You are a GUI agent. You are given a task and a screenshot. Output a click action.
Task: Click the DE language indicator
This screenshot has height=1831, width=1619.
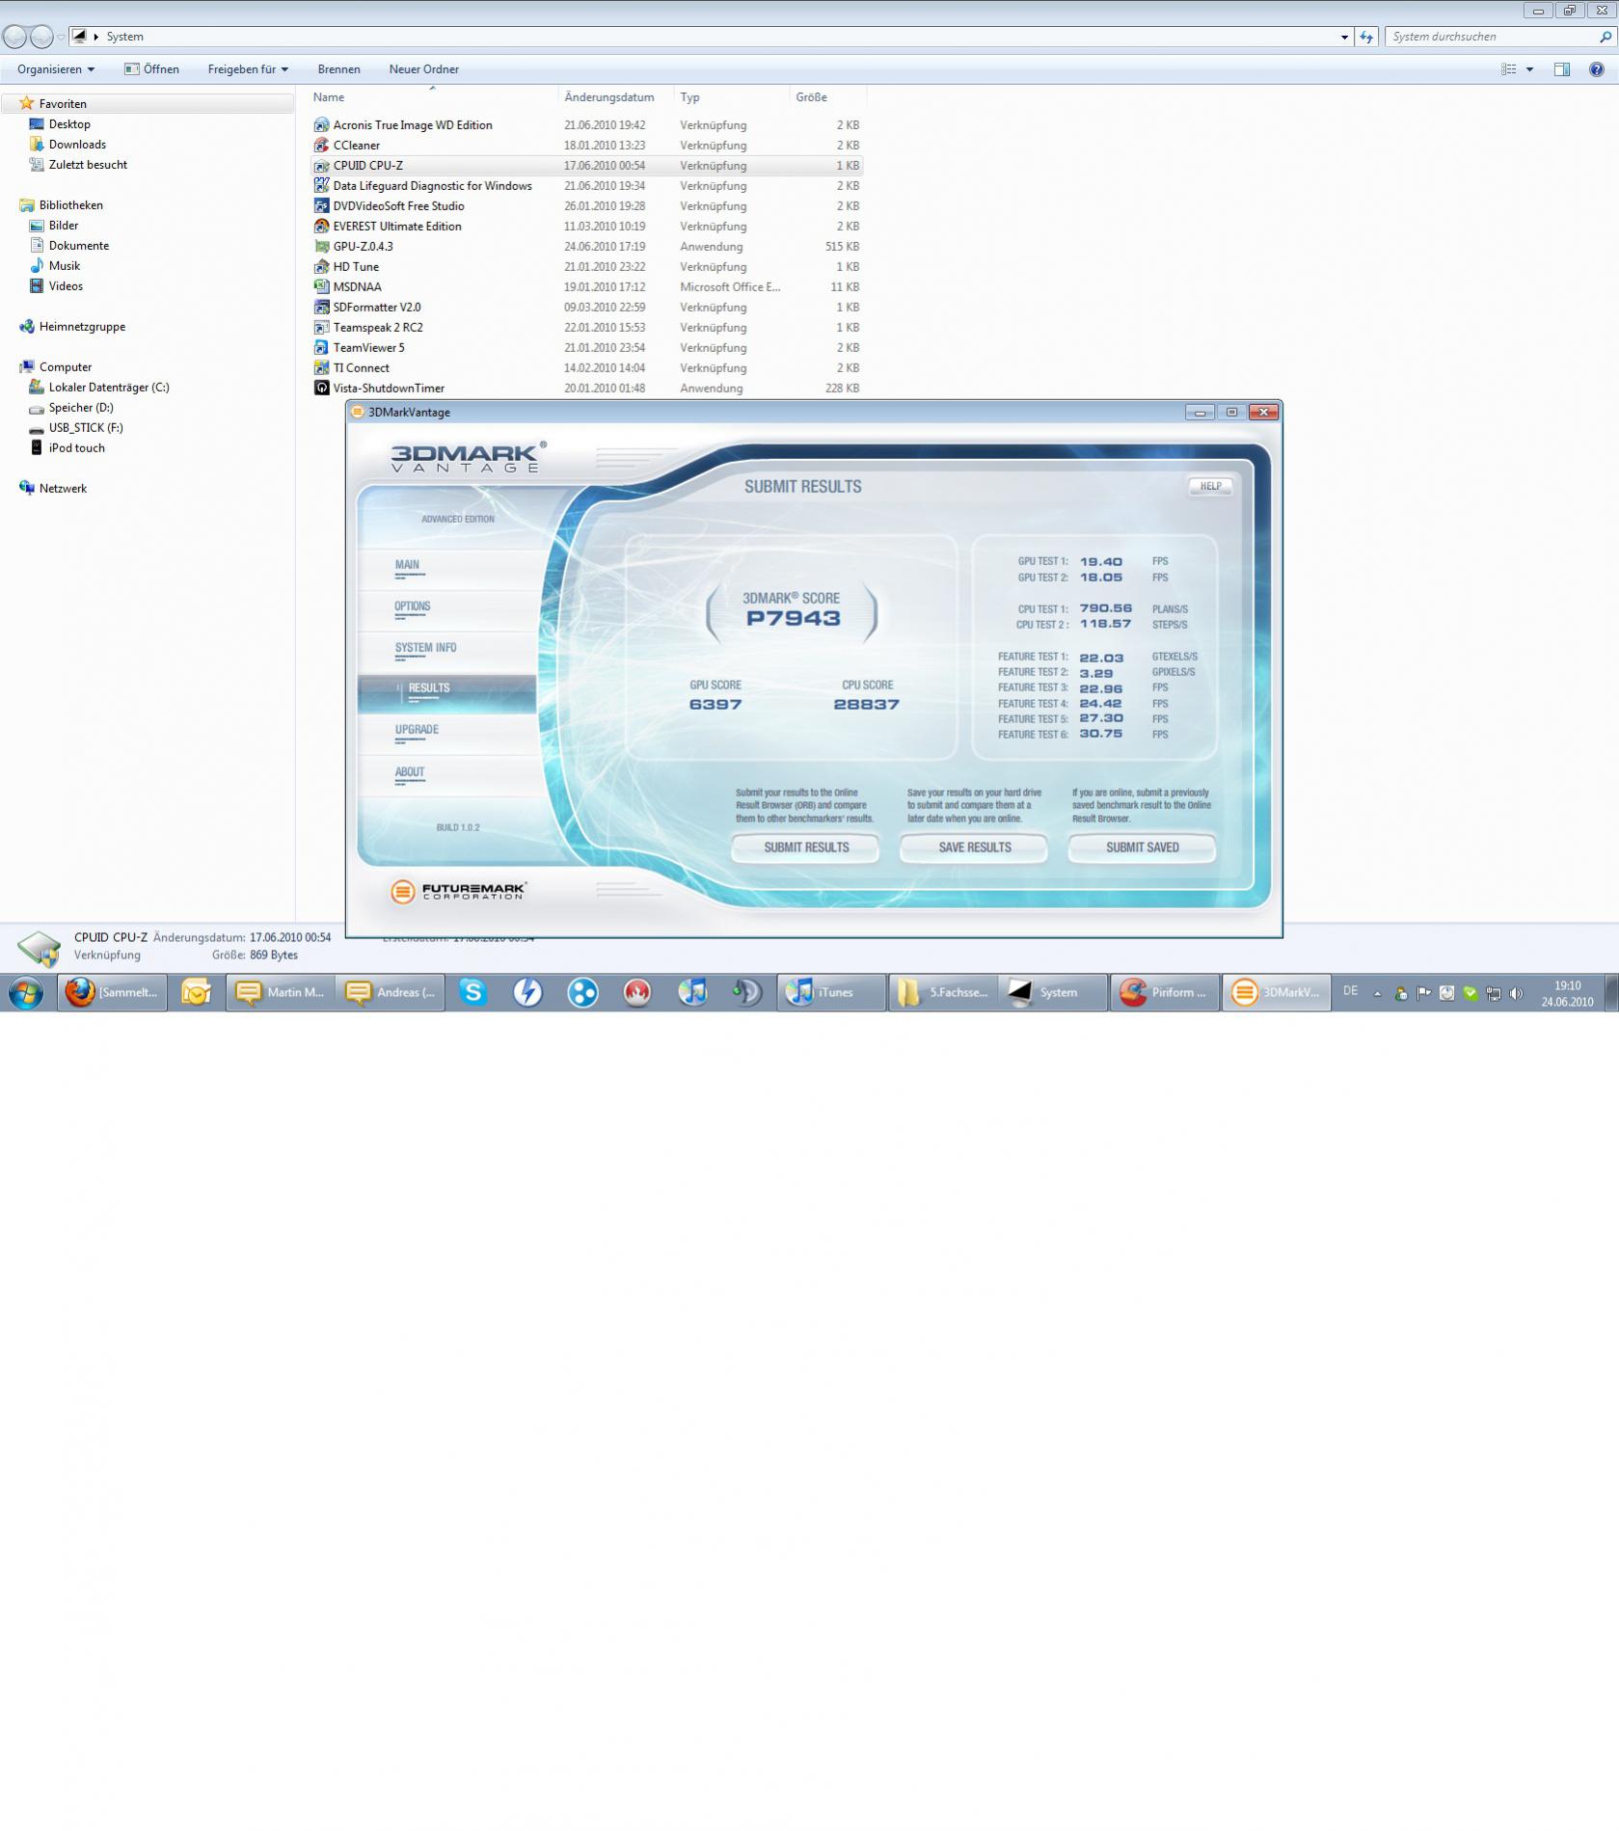pos(1351,991)
